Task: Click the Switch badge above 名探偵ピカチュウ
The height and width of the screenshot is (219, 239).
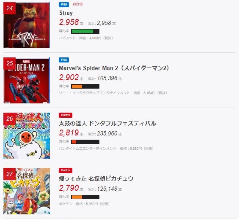Action: coord(66,170)
